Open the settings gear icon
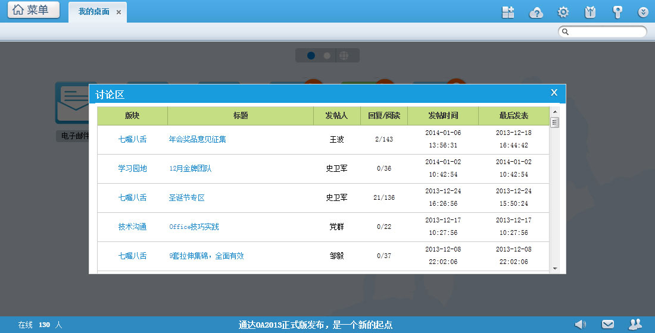 [x=563, y=12]
